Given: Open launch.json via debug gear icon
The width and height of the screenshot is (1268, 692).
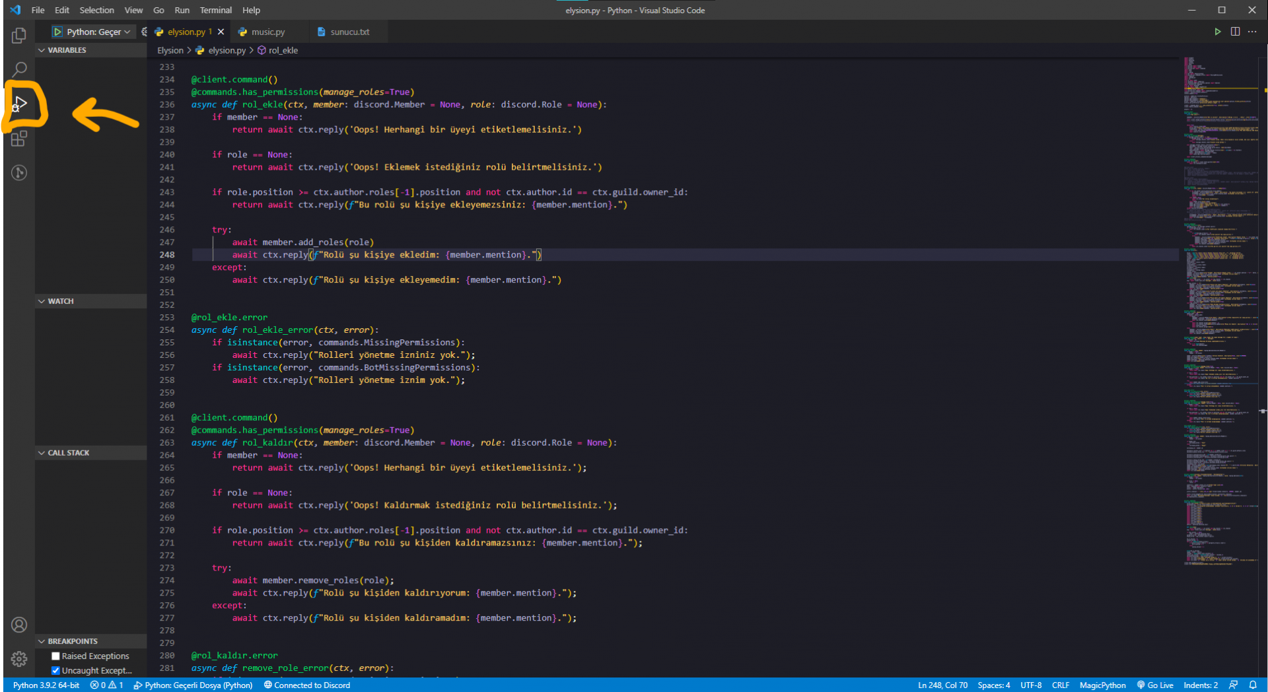Looking at the screenshot, I should [x=144, y=32].
